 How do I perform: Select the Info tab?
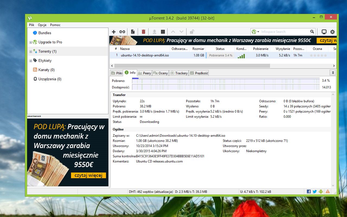coord(130,73)
